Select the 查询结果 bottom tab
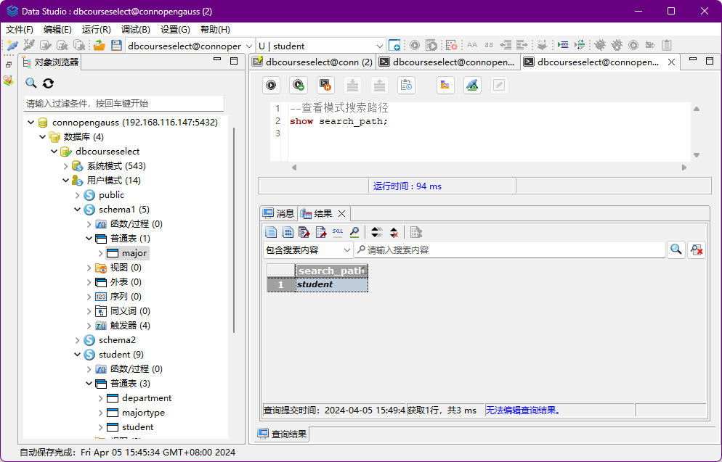The width and height of the screenshot is (722, 462). coord(283,434)
